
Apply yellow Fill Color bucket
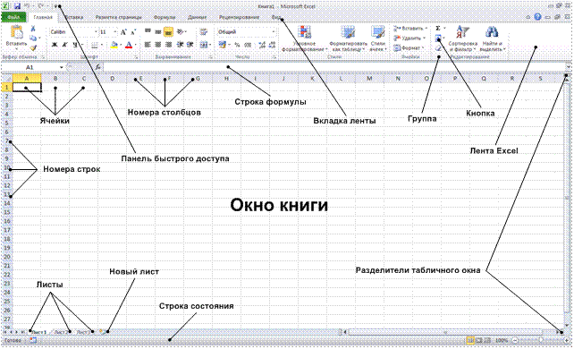click(114, 45)
